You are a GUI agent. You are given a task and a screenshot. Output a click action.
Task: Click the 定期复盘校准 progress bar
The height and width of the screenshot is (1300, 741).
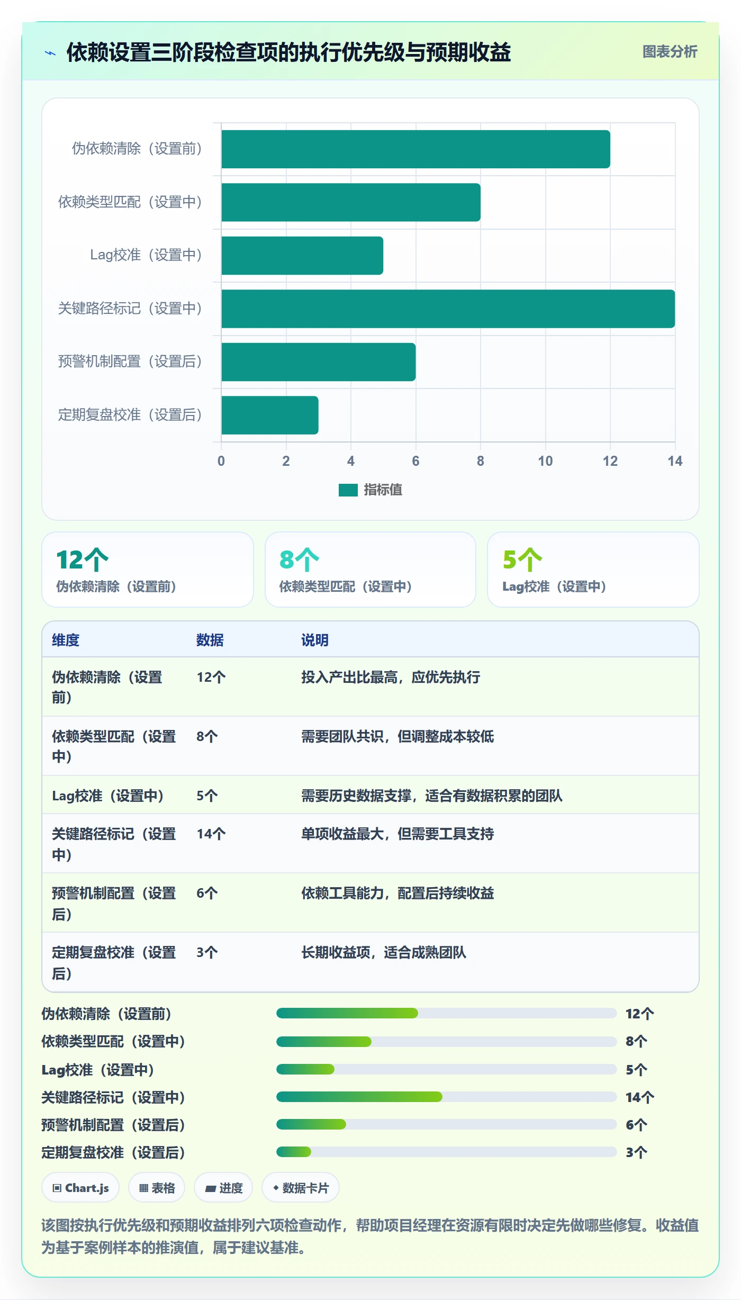coord(446,1152)
